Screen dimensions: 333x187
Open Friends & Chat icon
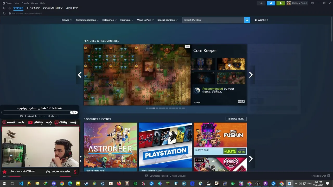(x=329, y=176)
